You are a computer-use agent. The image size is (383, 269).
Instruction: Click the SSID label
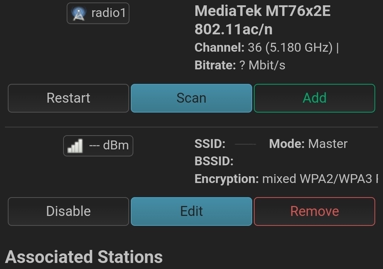(210, 144)
